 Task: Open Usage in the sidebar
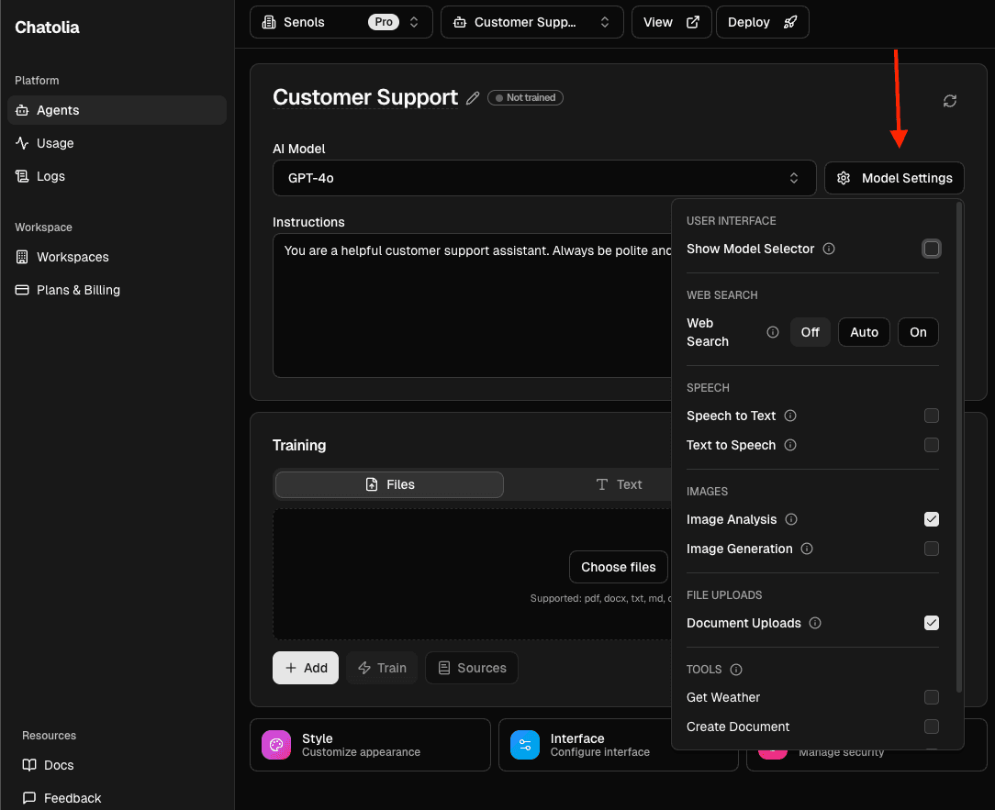coord(55,143)
